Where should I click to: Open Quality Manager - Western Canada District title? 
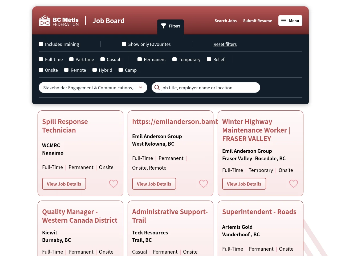[x=80, y=216]
